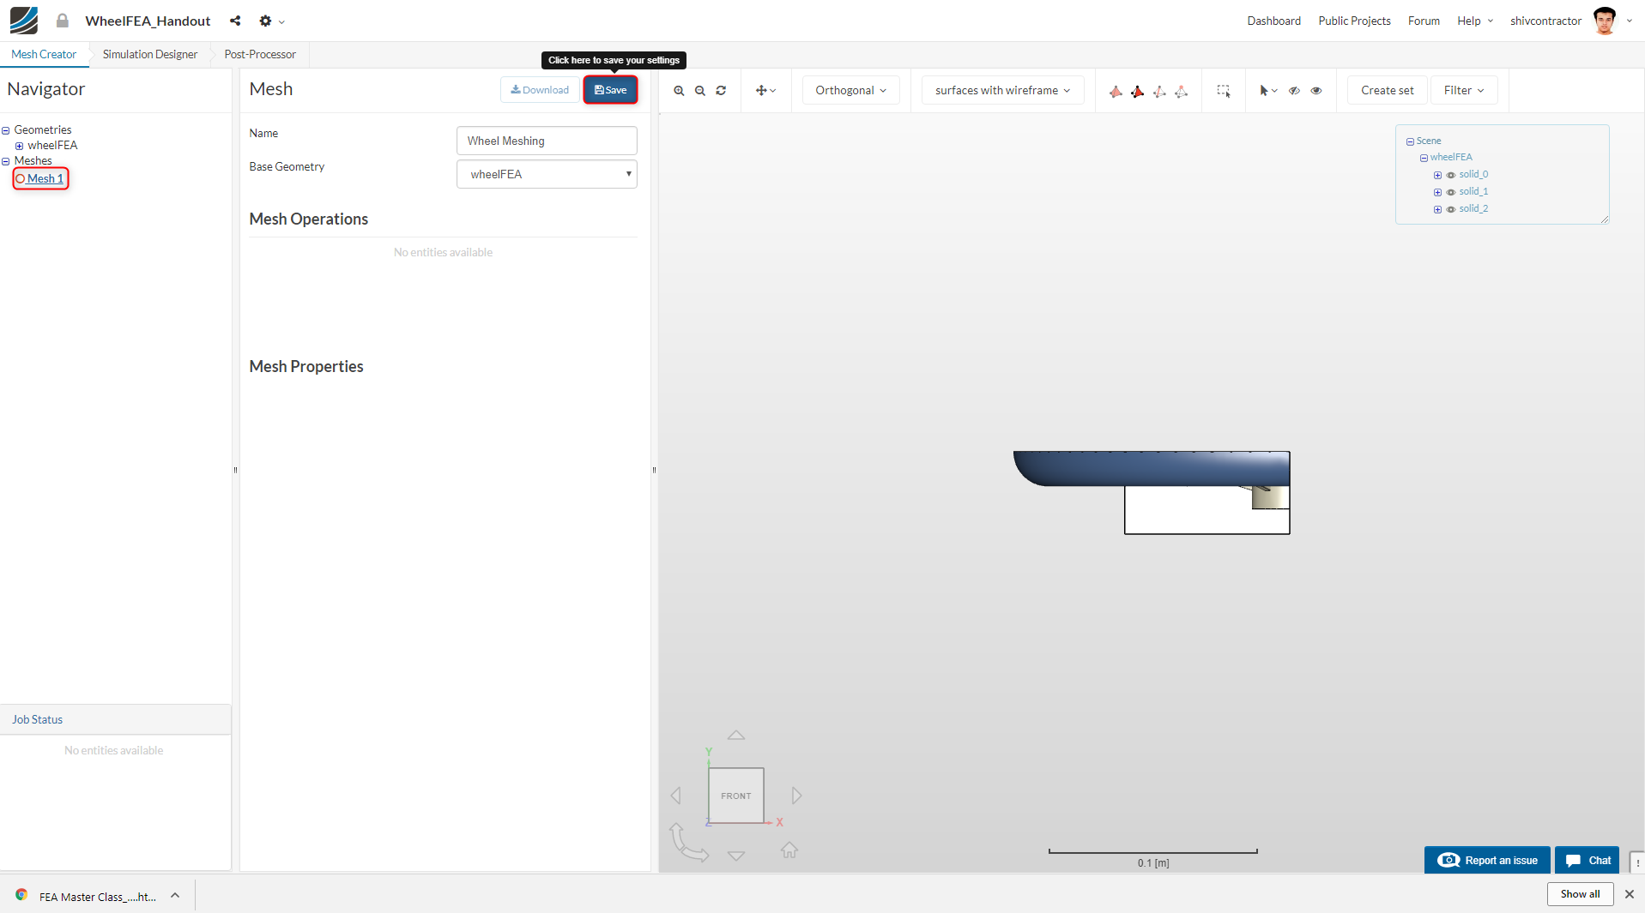Open the Orthogonal projection dropdown
The image size is (1645, 913).
[850, 90]
